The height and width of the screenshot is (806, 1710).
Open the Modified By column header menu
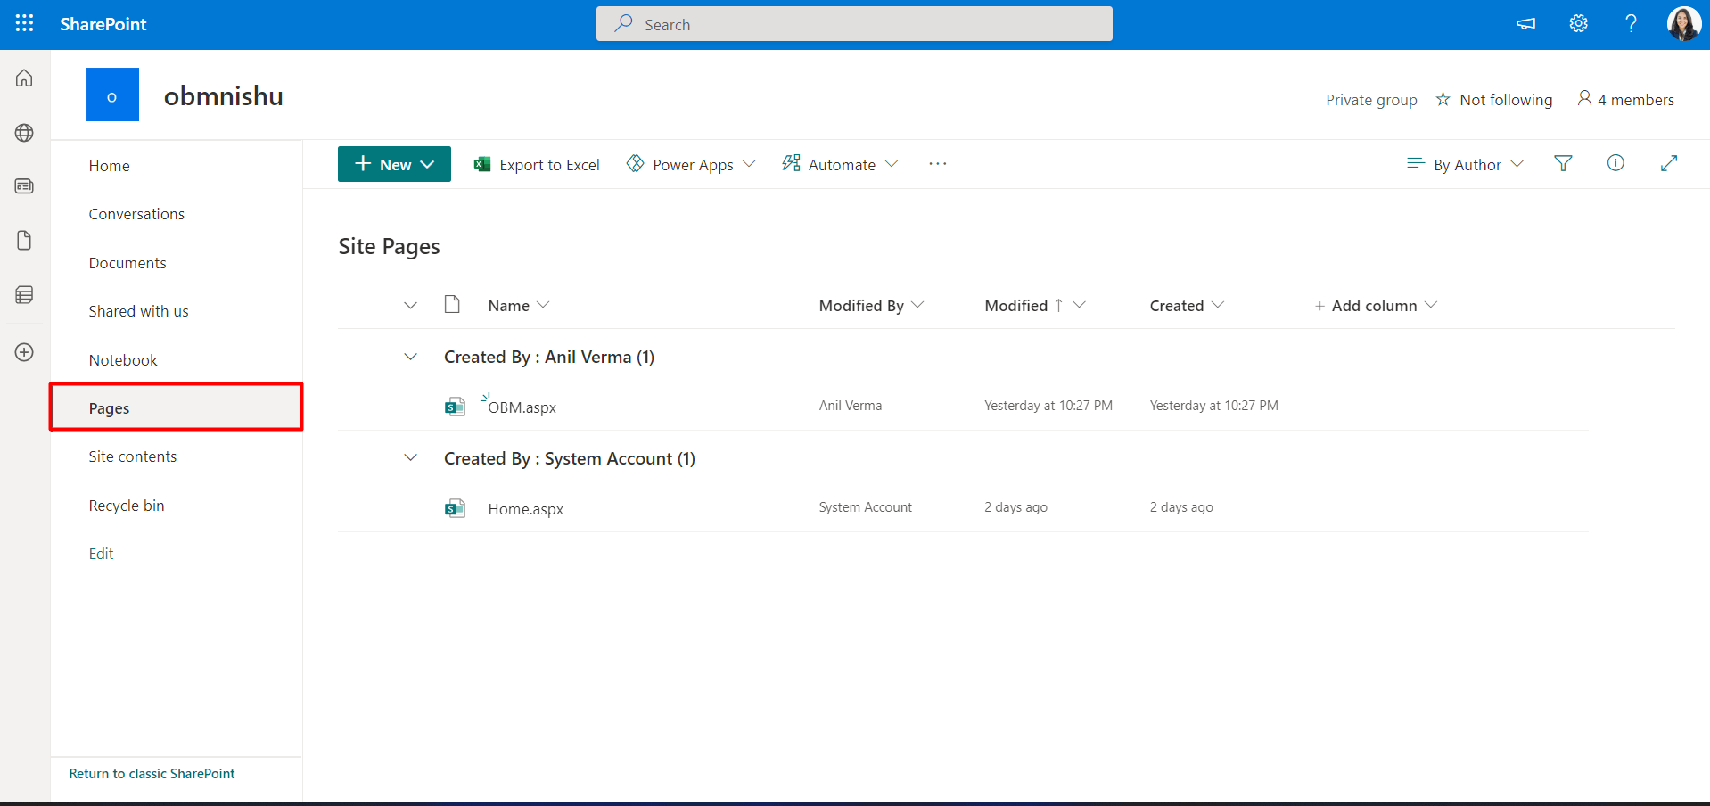(871, 305)
